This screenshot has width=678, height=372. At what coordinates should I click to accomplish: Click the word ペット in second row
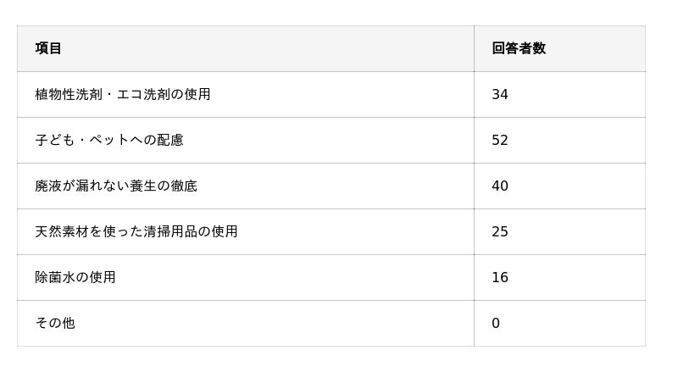click(109, 140)
